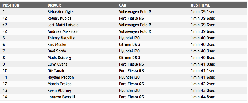Click Ogier's best time 1min 39.1sec
Screen dimensions: 248x103
coord(203,12)
